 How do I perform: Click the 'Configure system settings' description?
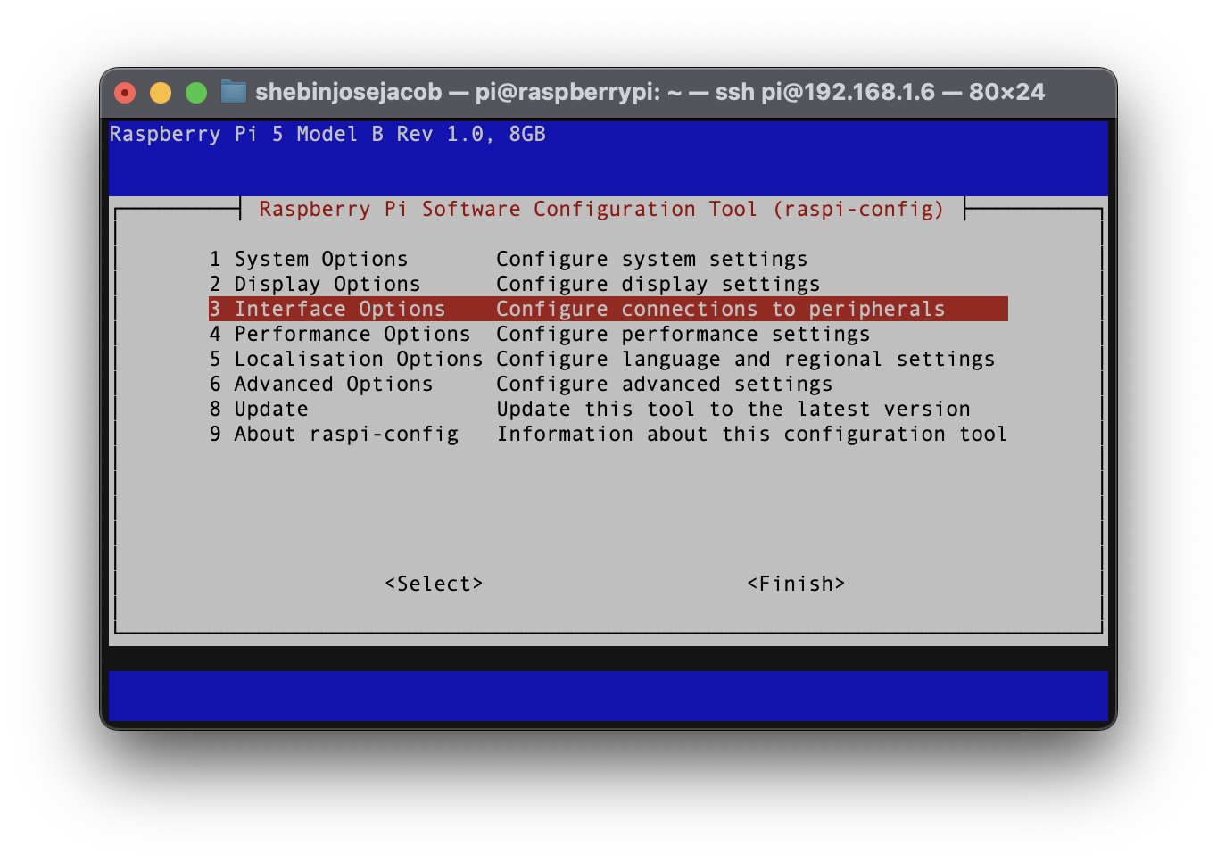pos(652,259)
